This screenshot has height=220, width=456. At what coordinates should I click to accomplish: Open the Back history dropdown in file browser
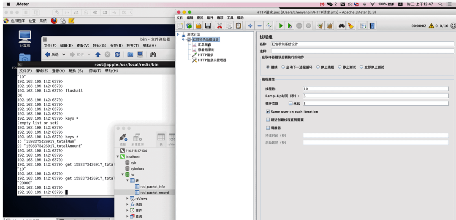64,54
